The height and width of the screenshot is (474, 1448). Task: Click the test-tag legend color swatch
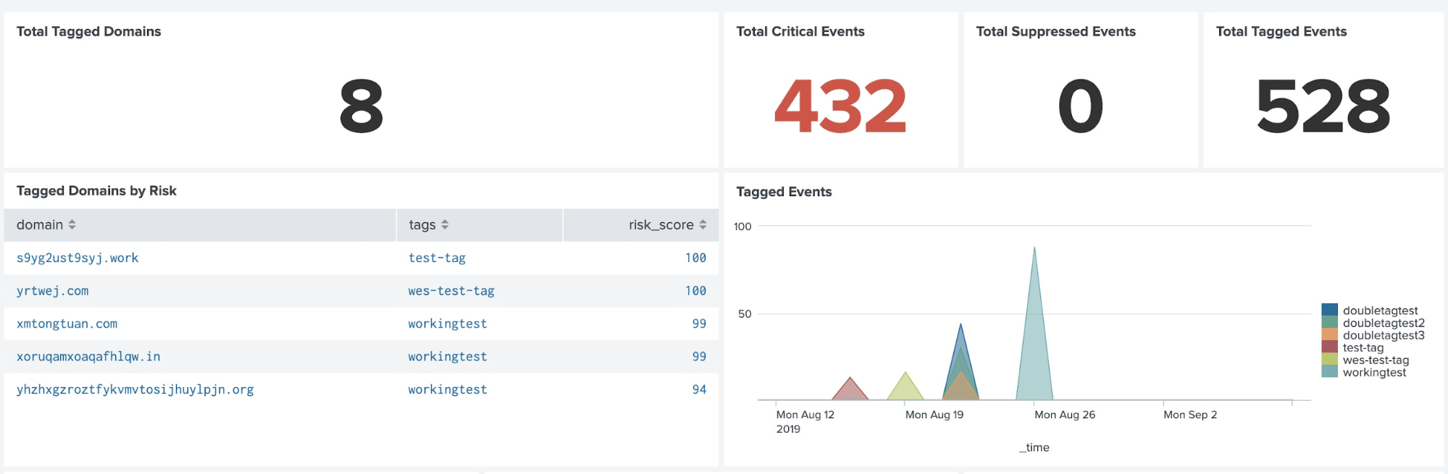pos(1329,347)
